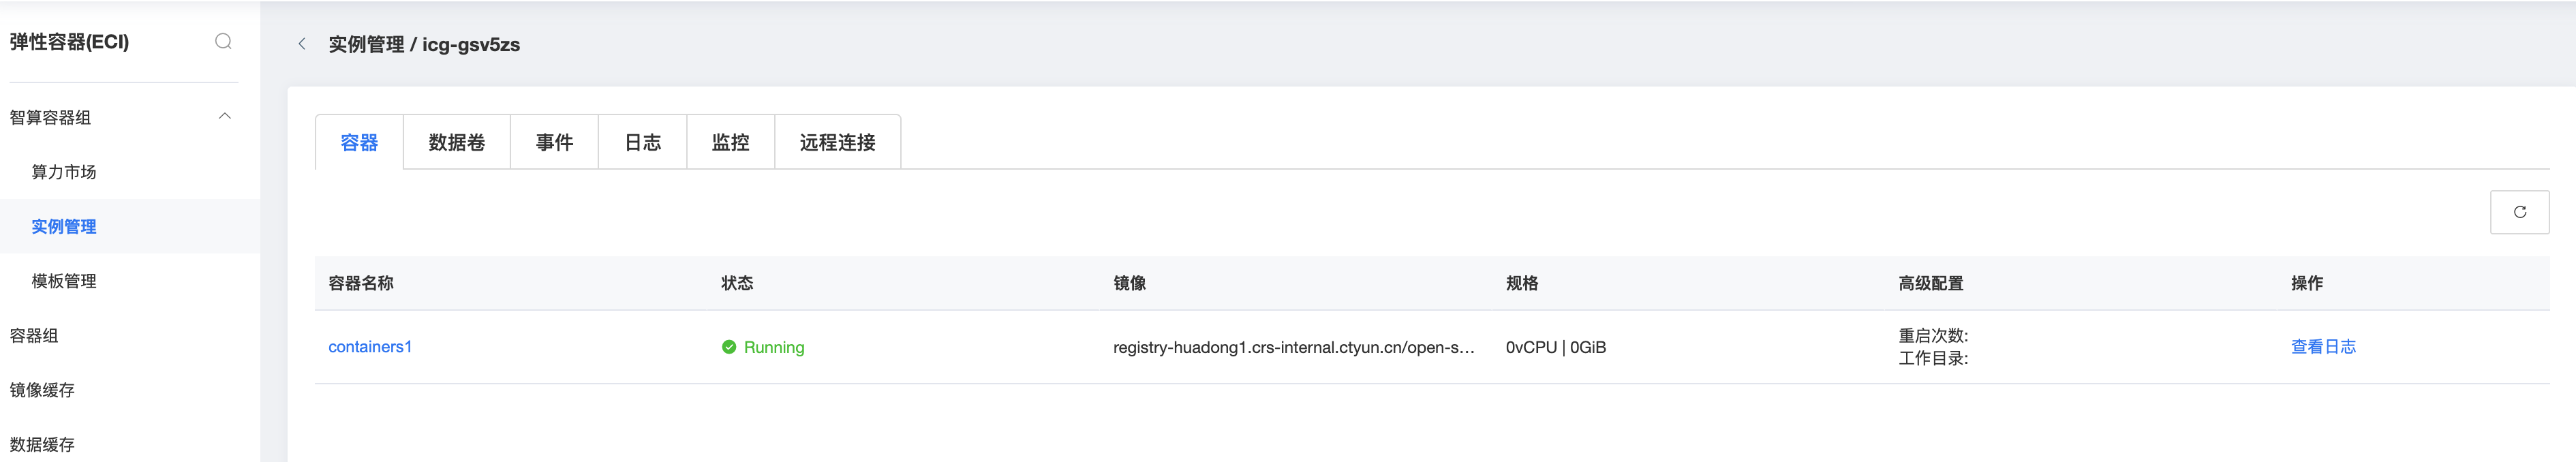
Task: Open the 容器 tab
Action: (359, 143)
